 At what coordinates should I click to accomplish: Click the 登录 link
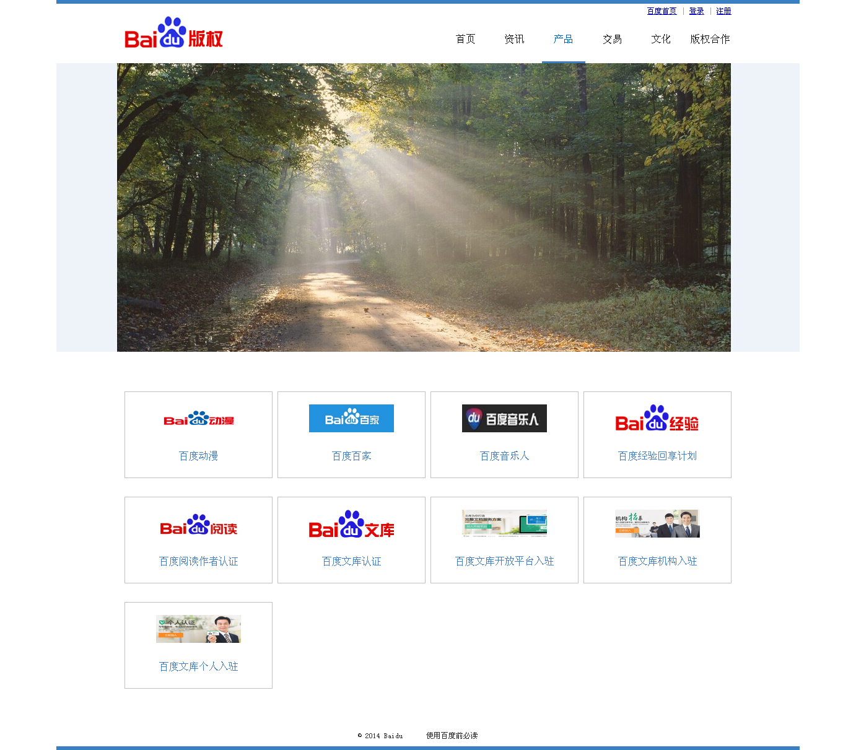(696, 11)
